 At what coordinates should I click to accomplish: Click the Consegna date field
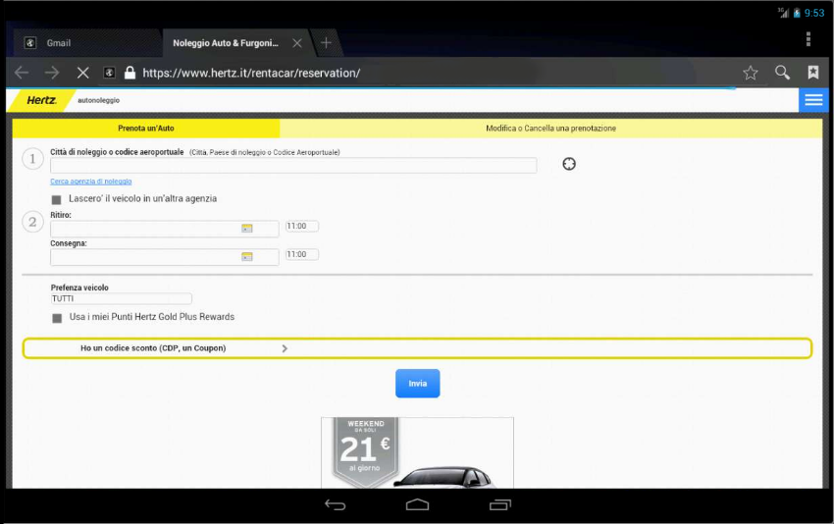(165, 257)
